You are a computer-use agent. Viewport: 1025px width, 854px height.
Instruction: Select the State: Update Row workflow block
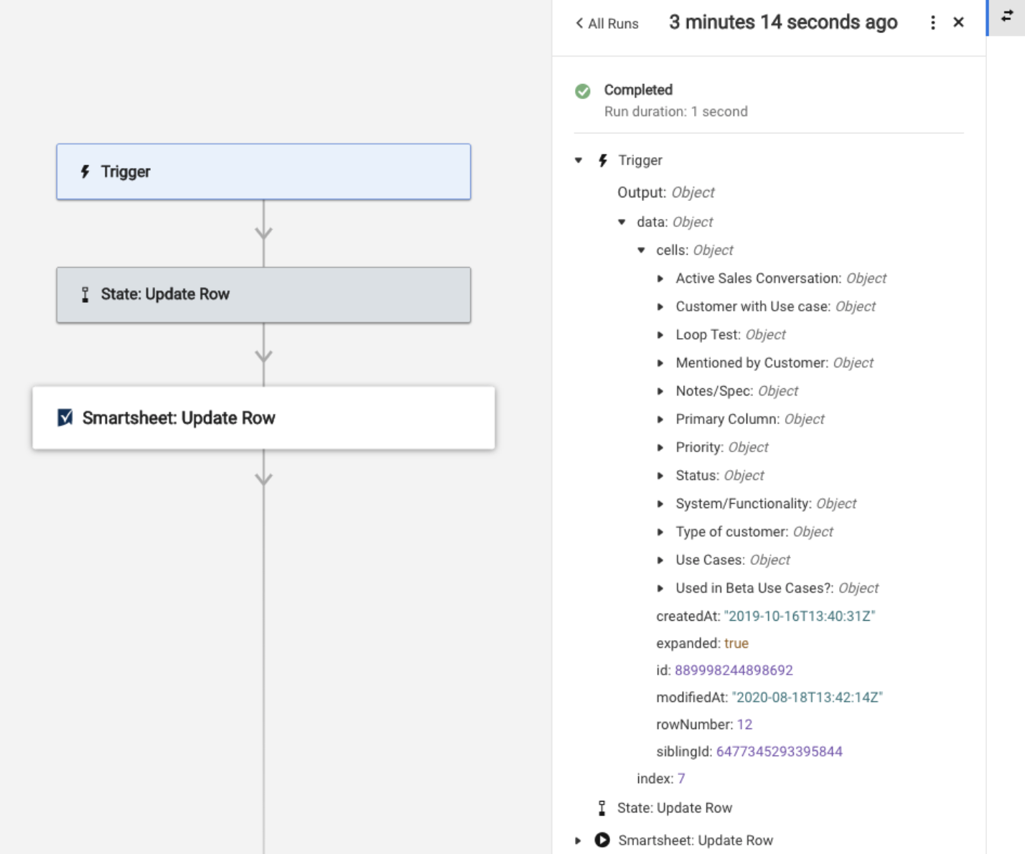coord(263,295)
